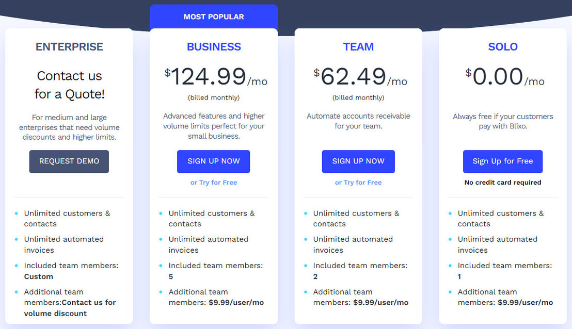
Task: Click the ENTERPRISE plan heading
Action: tap(69, 46)
